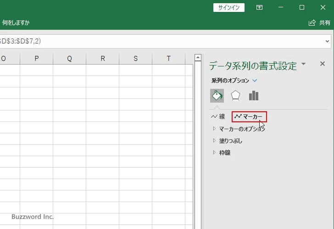Open the Series Options bar chart tab

pos(253,96)
